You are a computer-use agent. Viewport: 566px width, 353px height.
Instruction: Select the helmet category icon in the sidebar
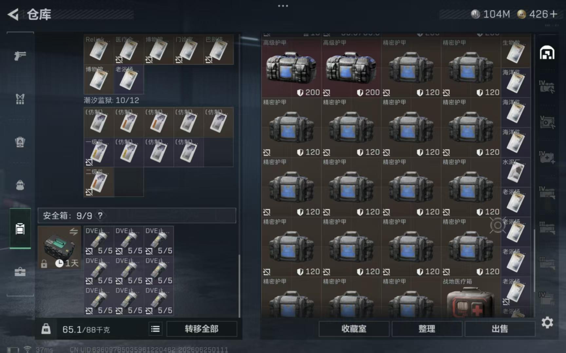click(x=20, y=143)
